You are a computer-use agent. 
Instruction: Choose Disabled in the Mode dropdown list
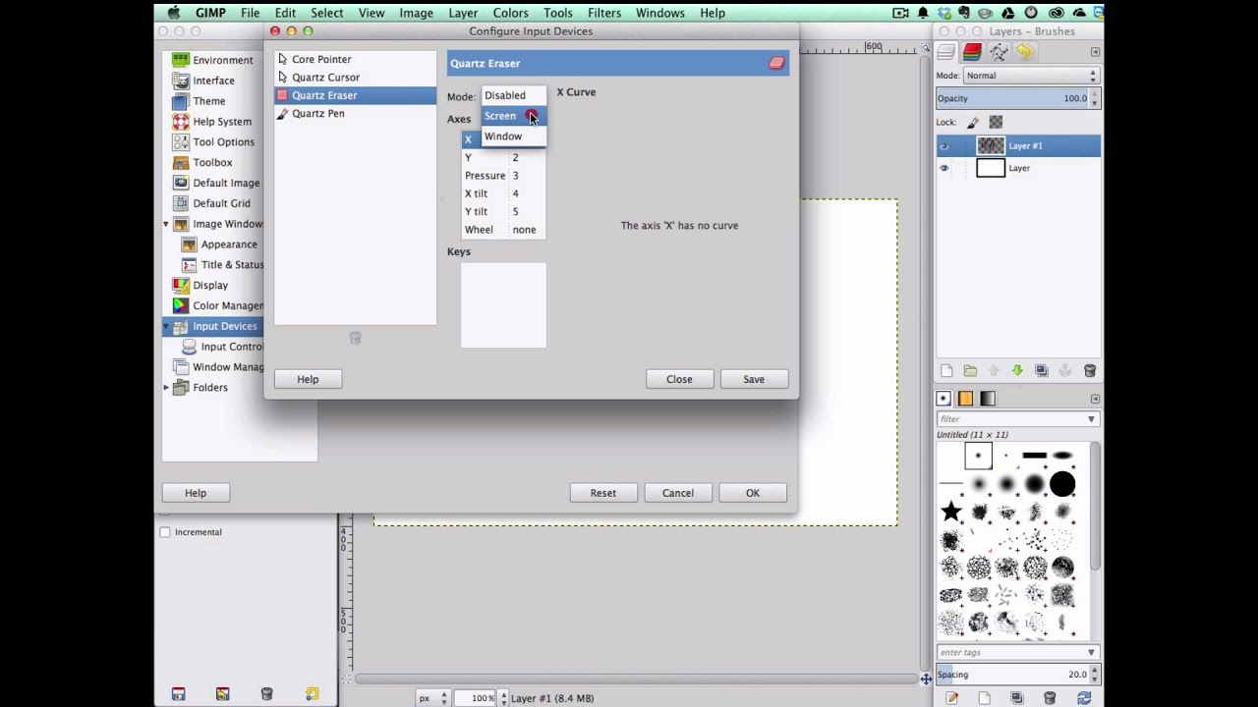(513, 95)
